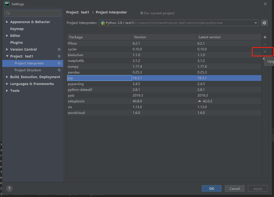Click the Uninstall package minus icon
The width and height of the screenshot is (274, 197).
(x=265, y=44)
